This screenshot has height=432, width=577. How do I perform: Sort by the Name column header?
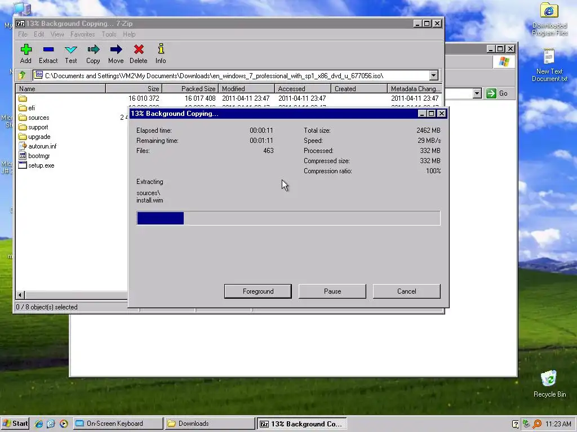point(61,88)
